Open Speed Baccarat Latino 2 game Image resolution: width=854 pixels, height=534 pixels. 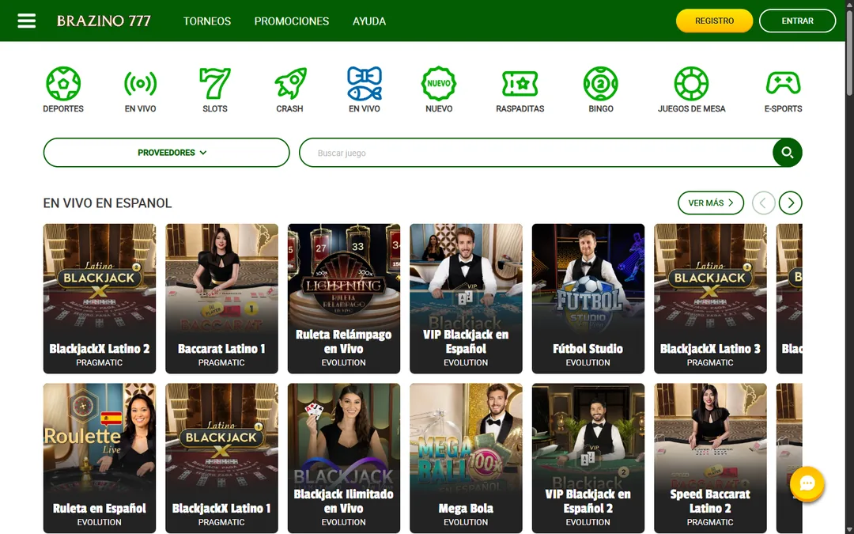710,458
